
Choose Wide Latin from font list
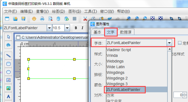tap(137, 67)
